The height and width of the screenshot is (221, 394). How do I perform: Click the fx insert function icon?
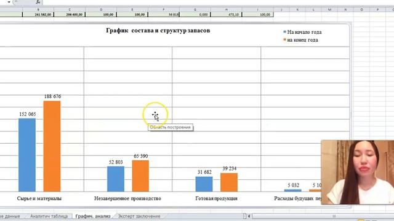pos(38,2)
